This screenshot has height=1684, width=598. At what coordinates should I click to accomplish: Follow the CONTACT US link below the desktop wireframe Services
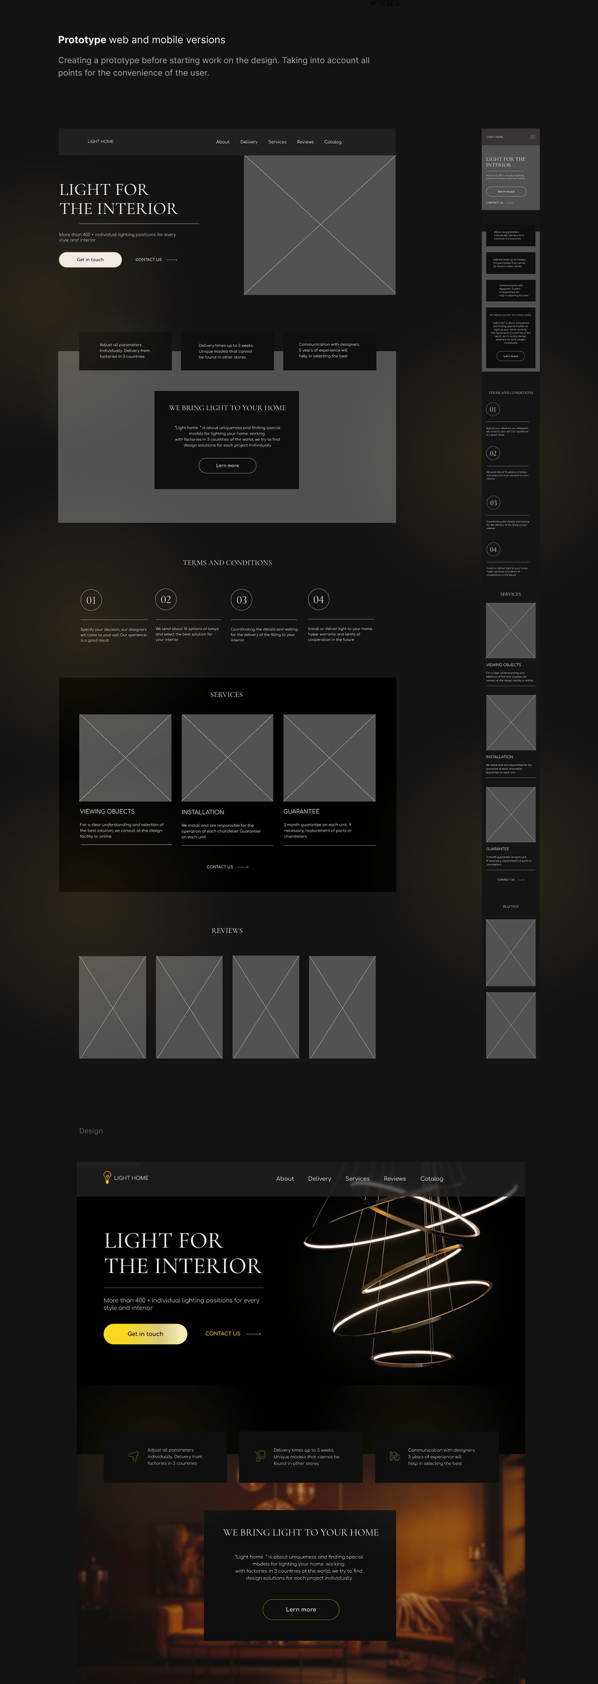220,867
